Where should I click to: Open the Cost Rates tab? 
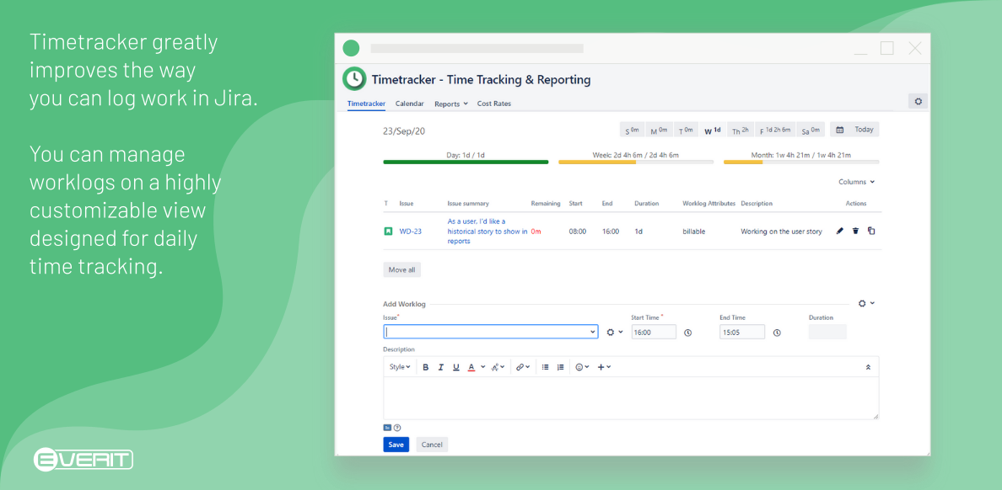(x=494, y=104)
